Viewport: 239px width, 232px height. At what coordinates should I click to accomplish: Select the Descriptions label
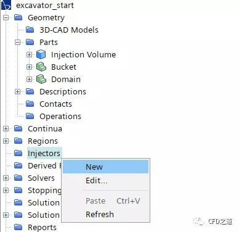point(63,92)
